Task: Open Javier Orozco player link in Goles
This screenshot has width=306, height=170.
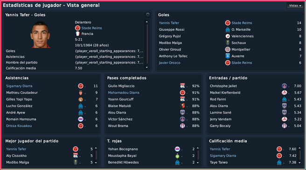Action: coord(169,63)
